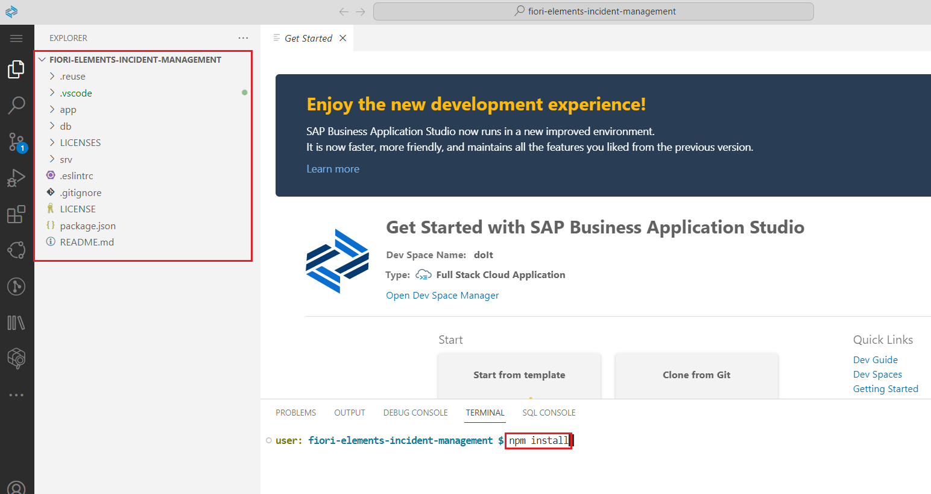Switch to the OUTPUT panel tab

(x=350, y=413)
